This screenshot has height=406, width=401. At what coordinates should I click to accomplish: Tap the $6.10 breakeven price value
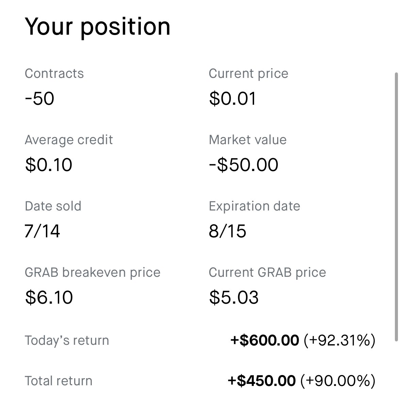[49, 297]
